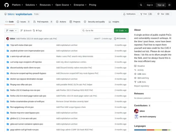Viewport: 176px width, 132px height.
Task: Expand the Platform menu
Action: 17,5
